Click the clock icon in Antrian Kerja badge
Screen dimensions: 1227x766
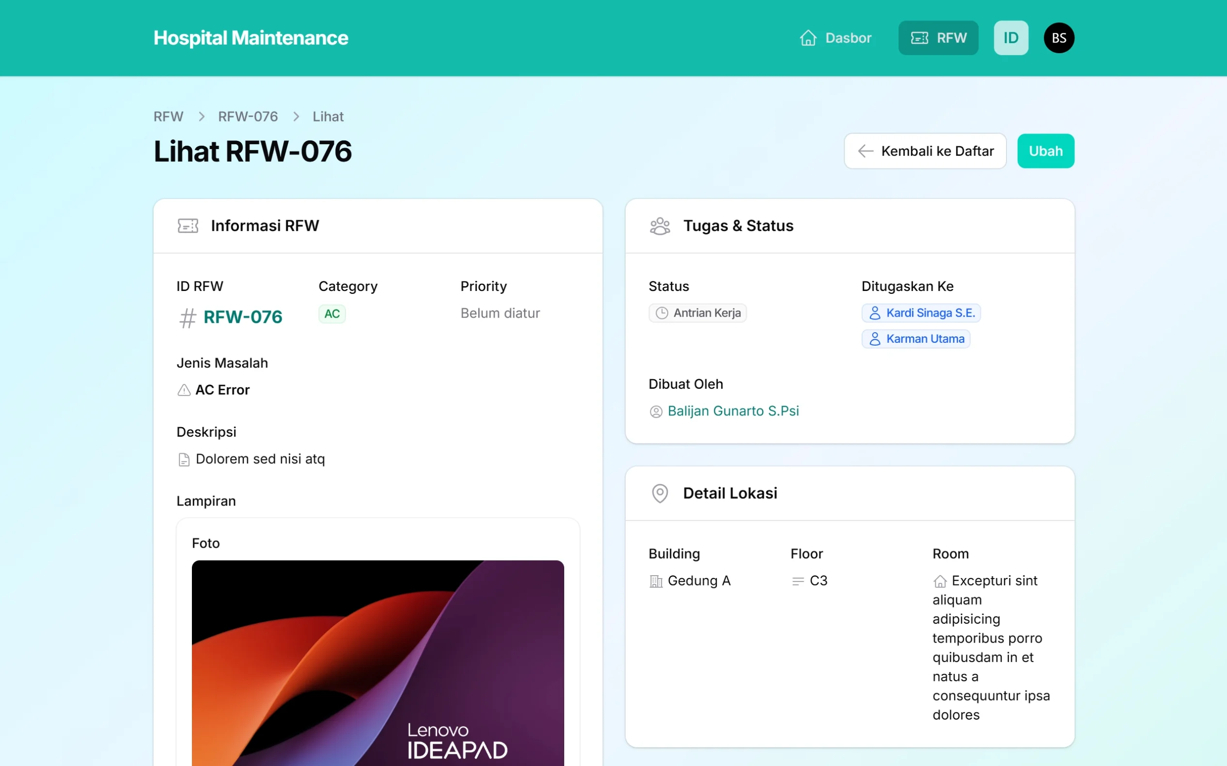[661, 313]
